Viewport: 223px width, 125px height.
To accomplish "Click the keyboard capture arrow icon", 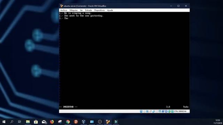I will 172,111.
